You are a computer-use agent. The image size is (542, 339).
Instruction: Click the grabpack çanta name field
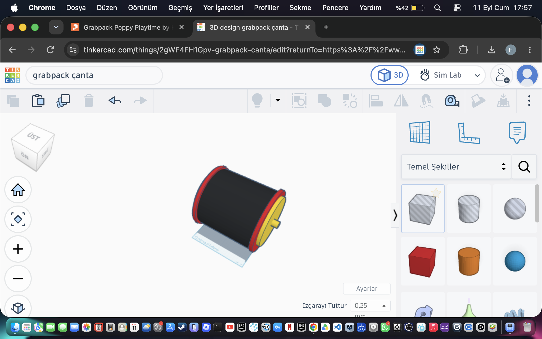point(94,75)
